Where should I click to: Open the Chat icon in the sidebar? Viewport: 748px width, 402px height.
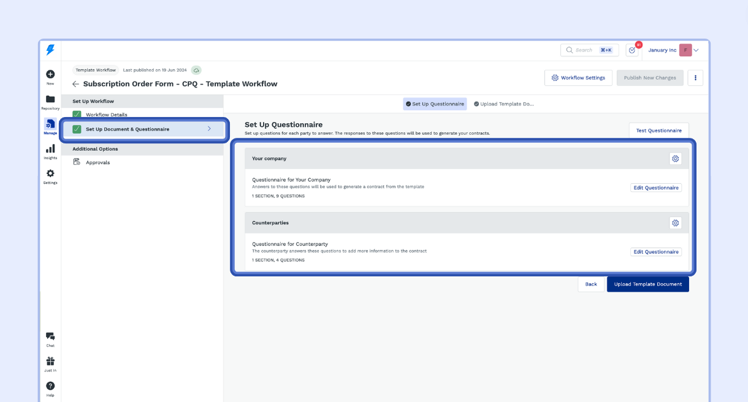[x=50, y=336]
